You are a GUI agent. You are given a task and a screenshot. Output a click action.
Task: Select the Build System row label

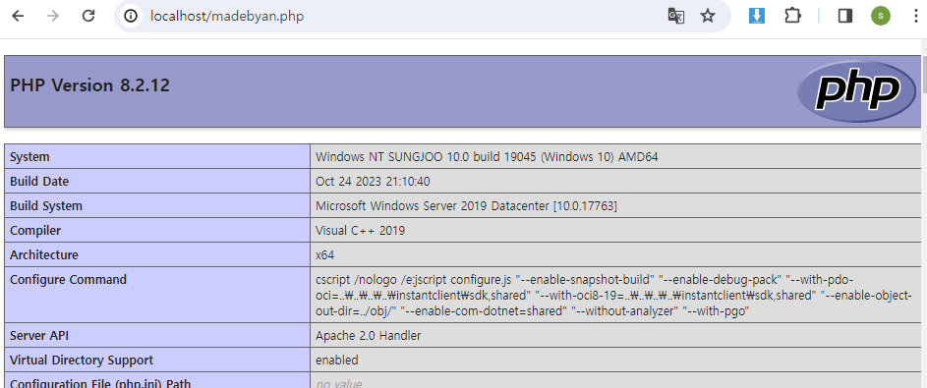pos(46,206)
